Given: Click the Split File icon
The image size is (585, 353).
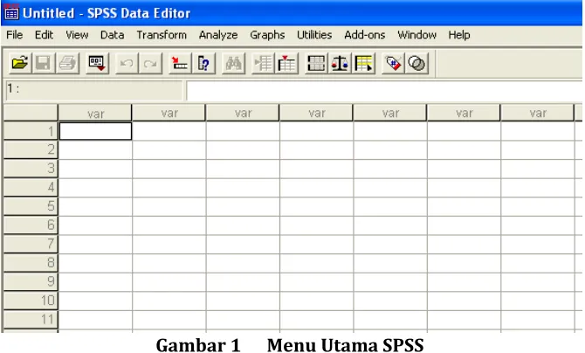Looking at the screenshot, I should click(x=316, y=63).
